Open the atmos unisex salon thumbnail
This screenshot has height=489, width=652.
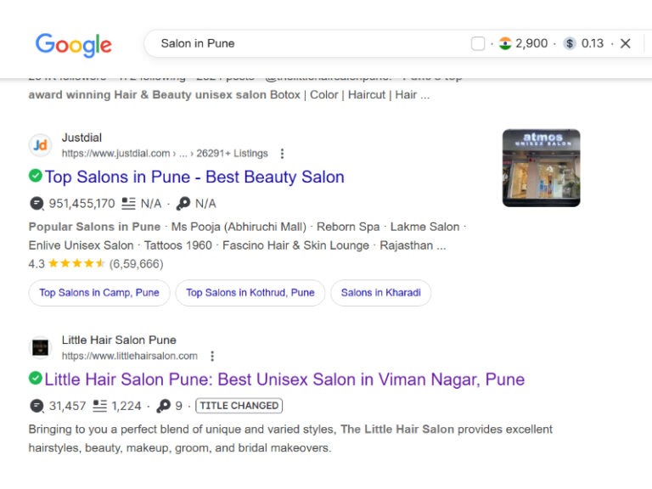click(x=541, y=168)
